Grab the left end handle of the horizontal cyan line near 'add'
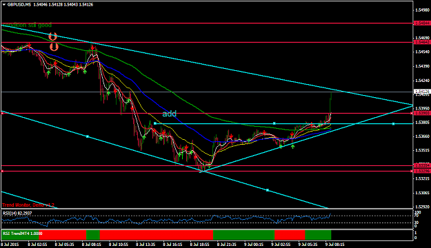 coord(155,123)
